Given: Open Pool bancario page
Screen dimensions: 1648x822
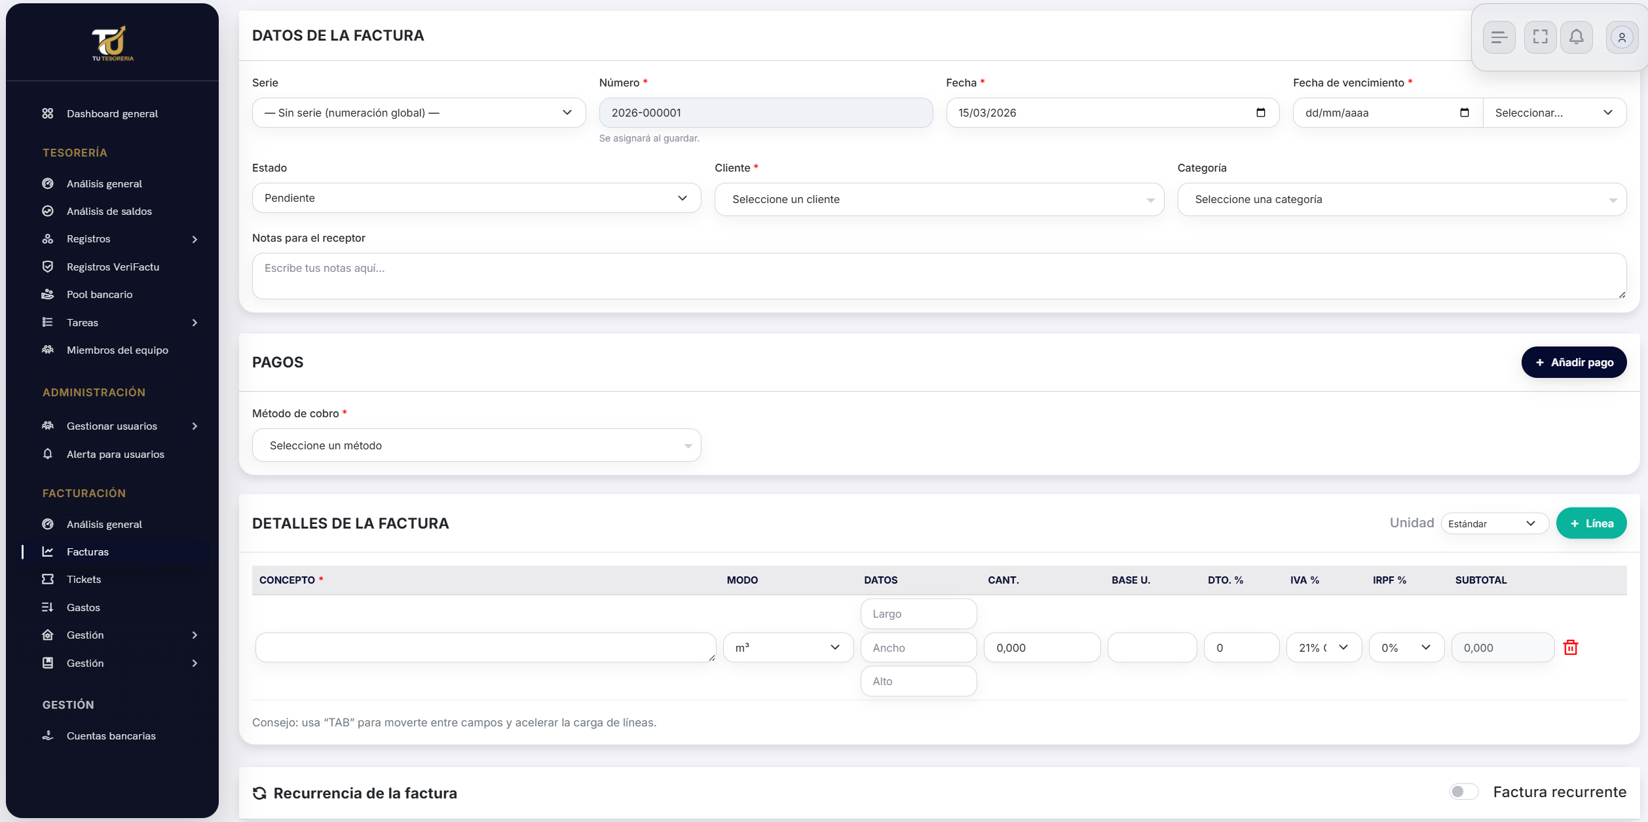Looking at the screenshot, I should pyautogui.click(x=100, y=294).
